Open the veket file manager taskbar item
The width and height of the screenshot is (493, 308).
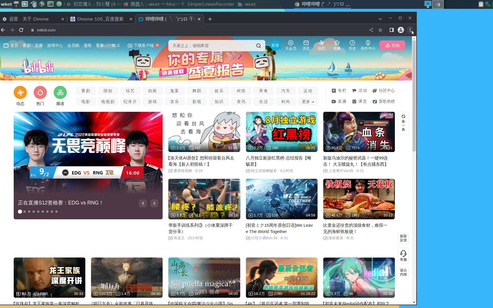[247, 4]
